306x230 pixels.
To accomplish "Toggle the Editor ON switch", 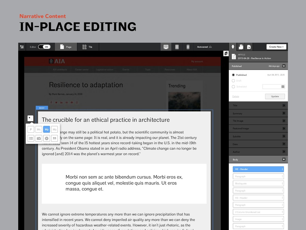I will [x=44, y=47].
